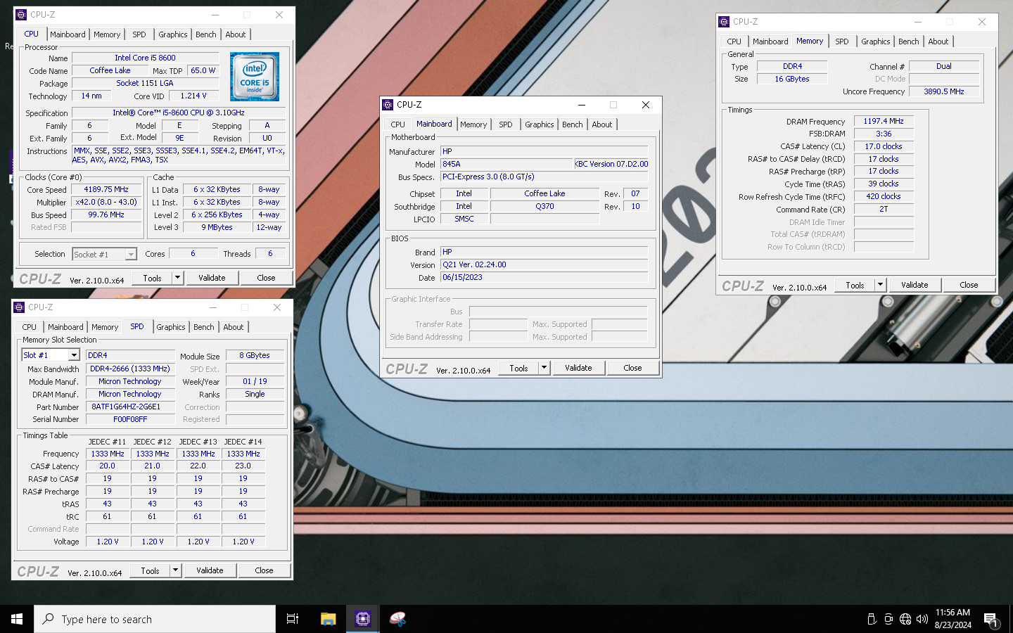Click Validate in the Memory window
This screenshot has height=633, width=1013.
coord(915,285)
